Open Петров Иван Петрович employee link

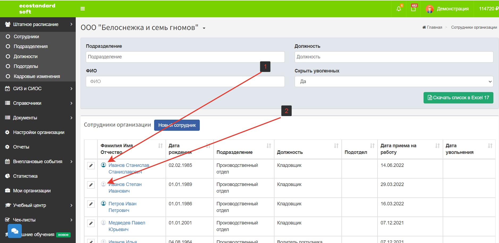[122, 207]
